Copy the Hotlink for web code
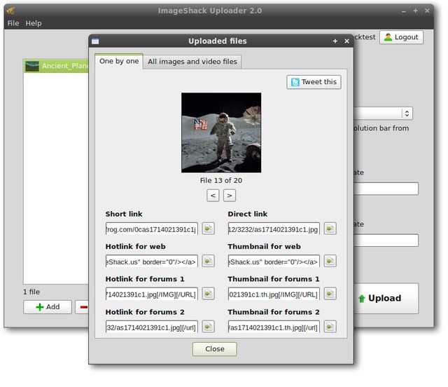The image size is (448, 387). 208,262
